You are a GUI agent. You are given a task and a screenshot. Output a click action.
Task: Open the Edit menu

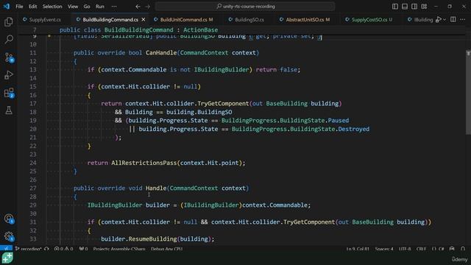coord(32,7)
